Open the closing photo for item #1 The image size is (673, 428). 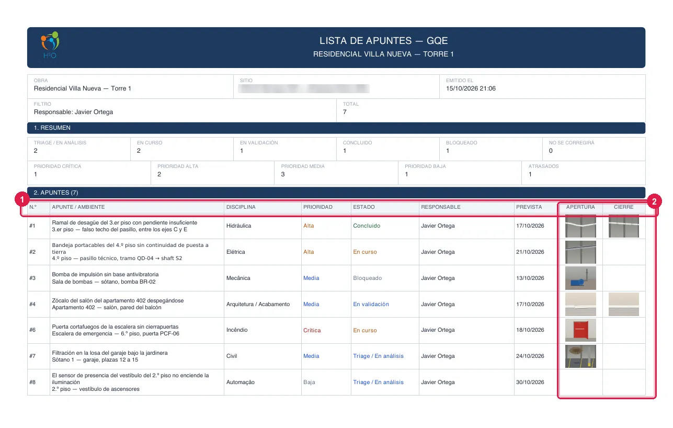pos(623,226)
